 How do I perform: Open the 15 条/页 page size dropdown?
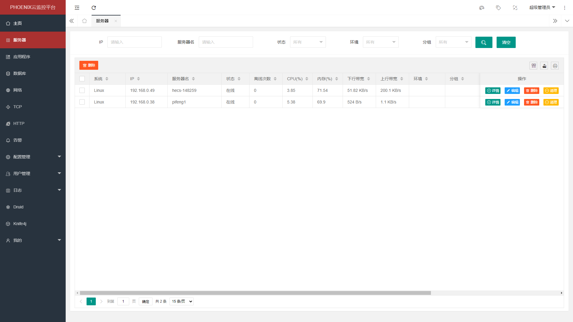point(181,301)
